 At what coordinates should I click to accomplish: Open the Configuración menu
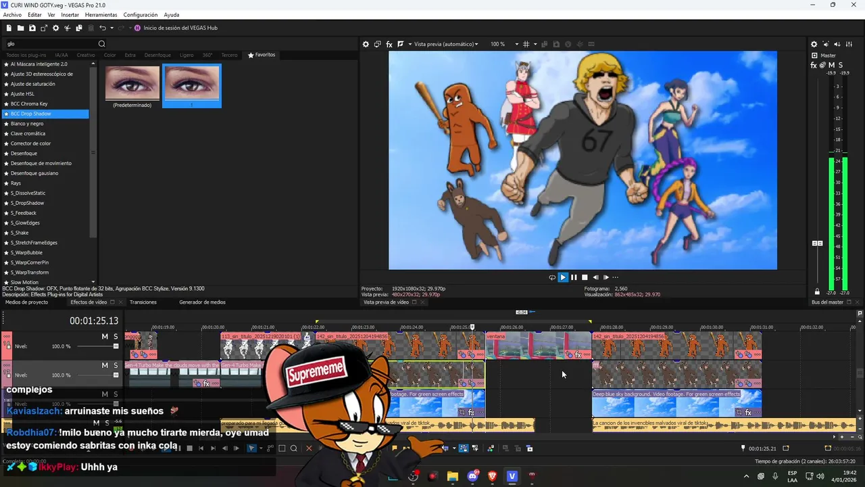[x=141, y=15]
